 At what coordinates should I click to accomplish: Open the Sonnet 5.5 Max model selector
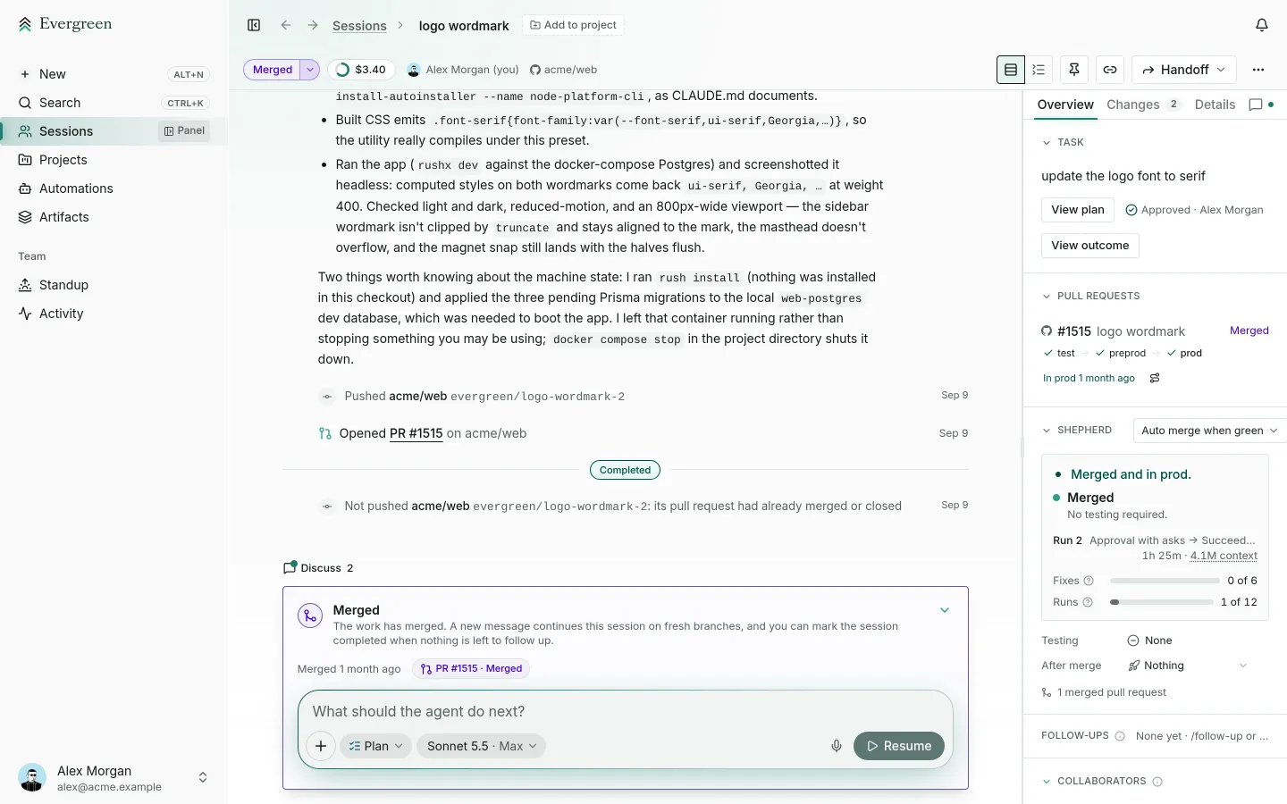[482, 746]
